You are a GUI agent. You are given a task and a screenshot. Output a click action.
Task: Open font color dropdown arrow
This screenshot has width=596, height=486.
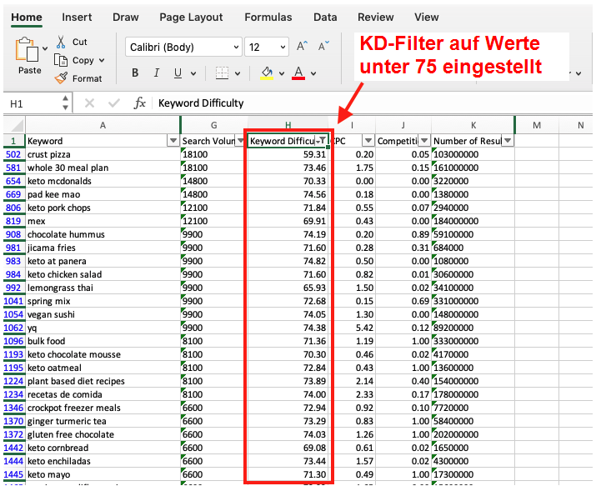pos(313,73)
